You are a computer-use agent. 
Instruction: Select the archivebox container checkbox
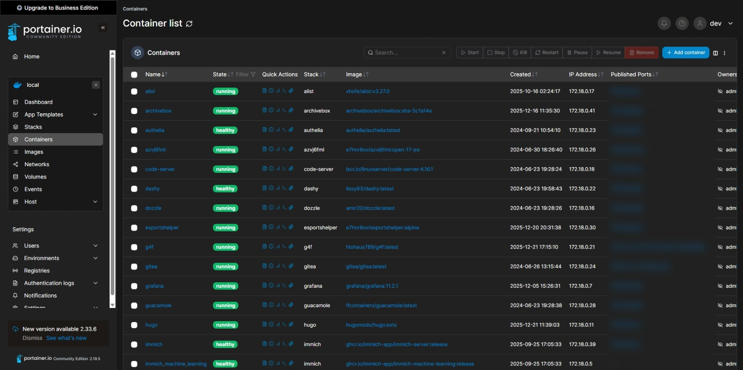pyautogui.click(x=134, y=111)
